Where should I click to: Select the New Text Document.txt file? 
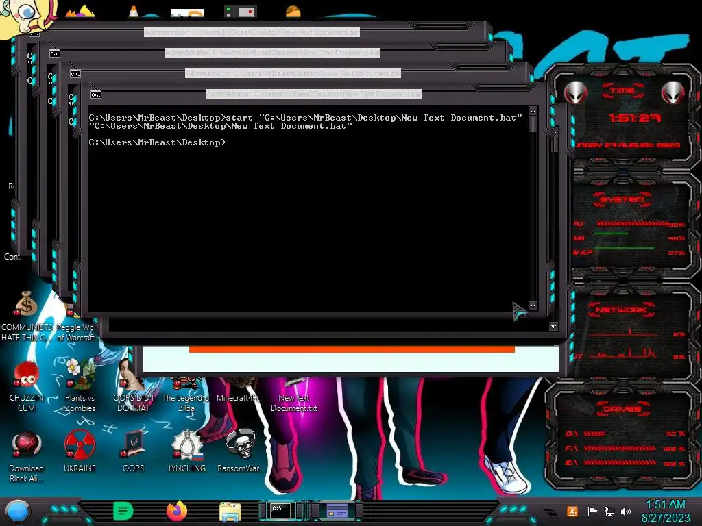click(x=293, y=395)
